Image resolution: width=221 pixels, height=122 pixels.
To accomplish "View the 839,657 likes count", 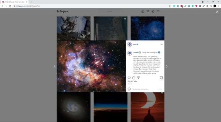I will [x=132, y=81].
